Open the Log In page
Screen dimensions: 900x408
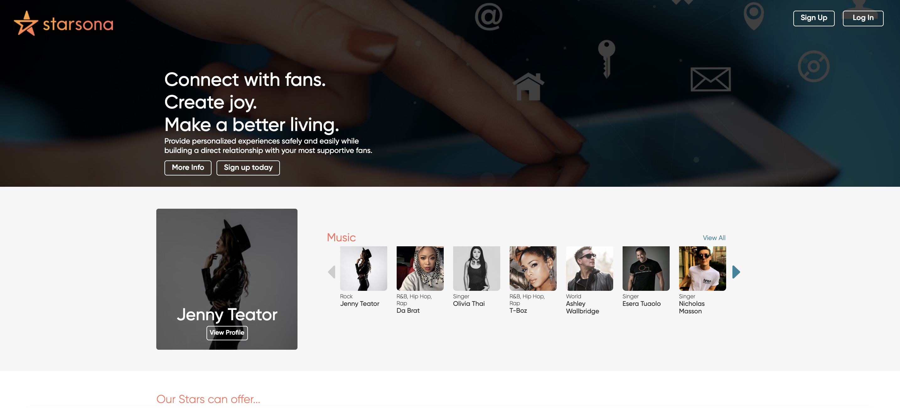[x=863, y=18]
